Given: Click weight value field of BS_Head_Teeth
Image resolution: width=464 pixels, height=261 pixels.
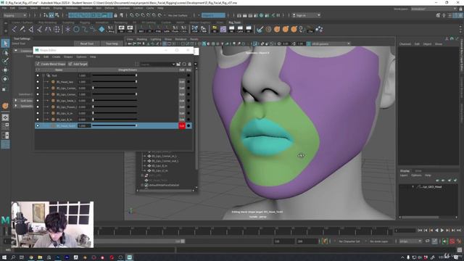Looking at the screenshot, I should [84, 125].
